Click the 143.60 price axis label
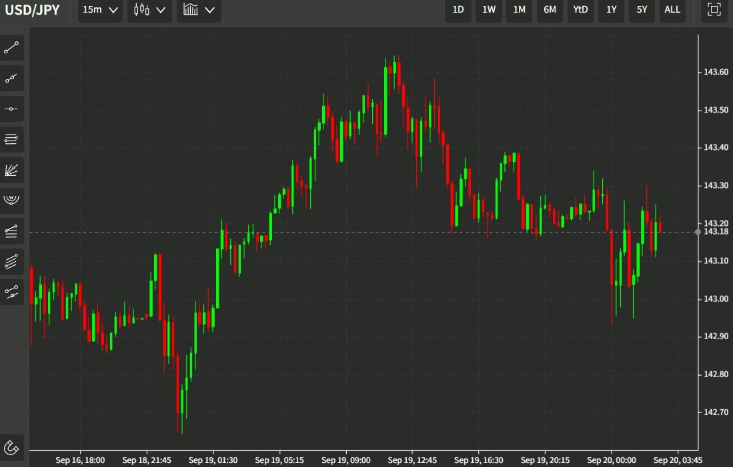Image resolution: width=733 pixels, height=467 pixels. point(716,72)
